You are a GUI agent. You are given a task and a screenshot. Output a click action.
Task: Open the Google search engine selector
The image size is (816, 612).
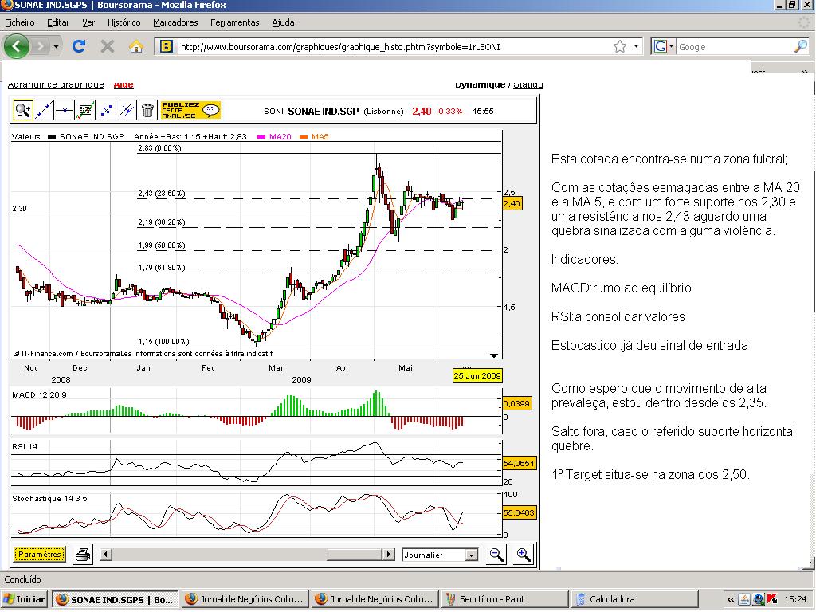coord(664,47)
